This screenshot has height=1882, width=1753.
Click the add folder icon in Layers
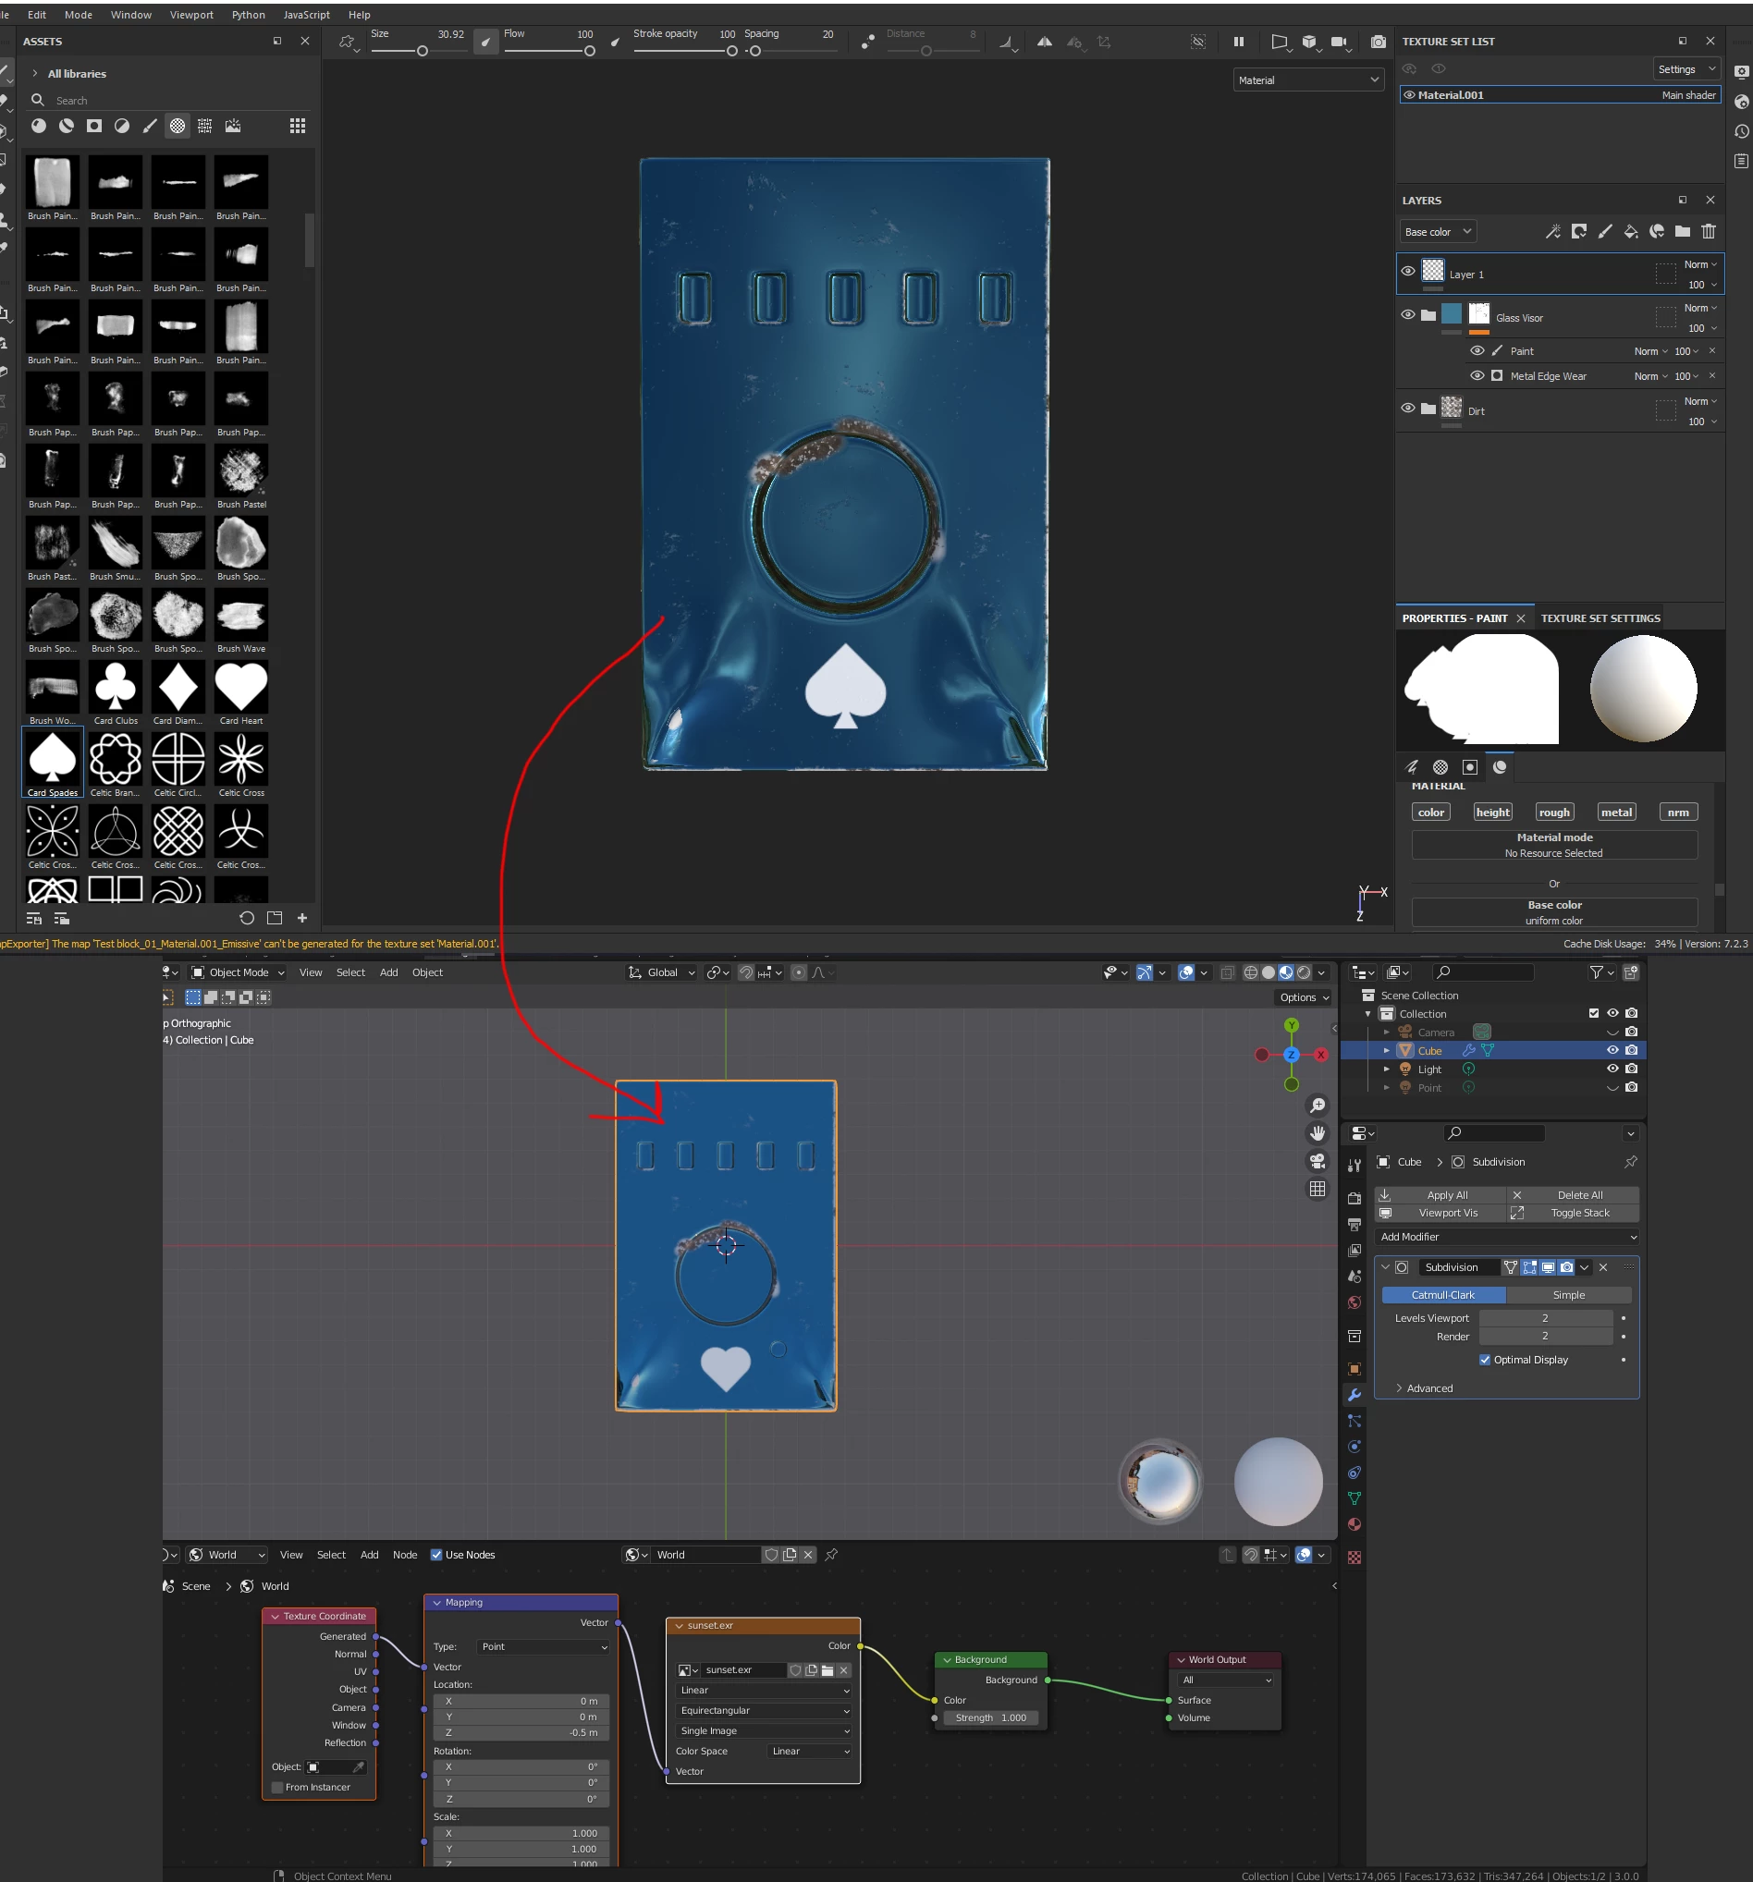pyautogui.click(x=1682, y=231)
